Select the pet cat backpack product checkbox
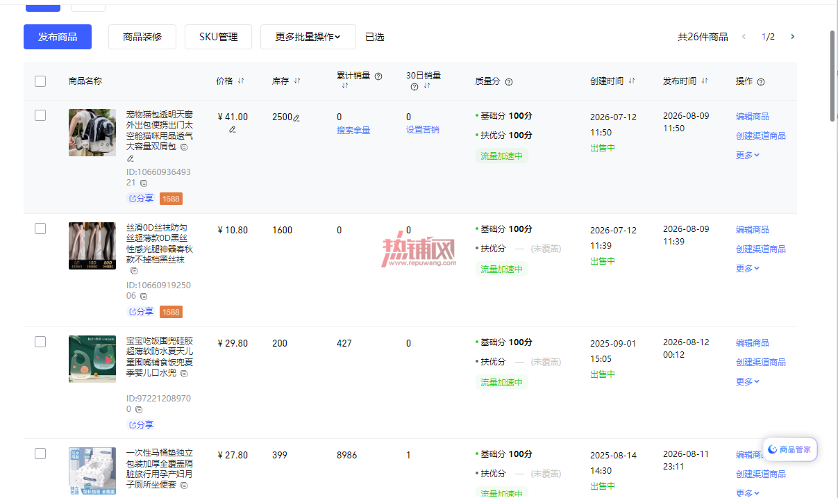This screenshot has width=838, height=498. point(40,115)
